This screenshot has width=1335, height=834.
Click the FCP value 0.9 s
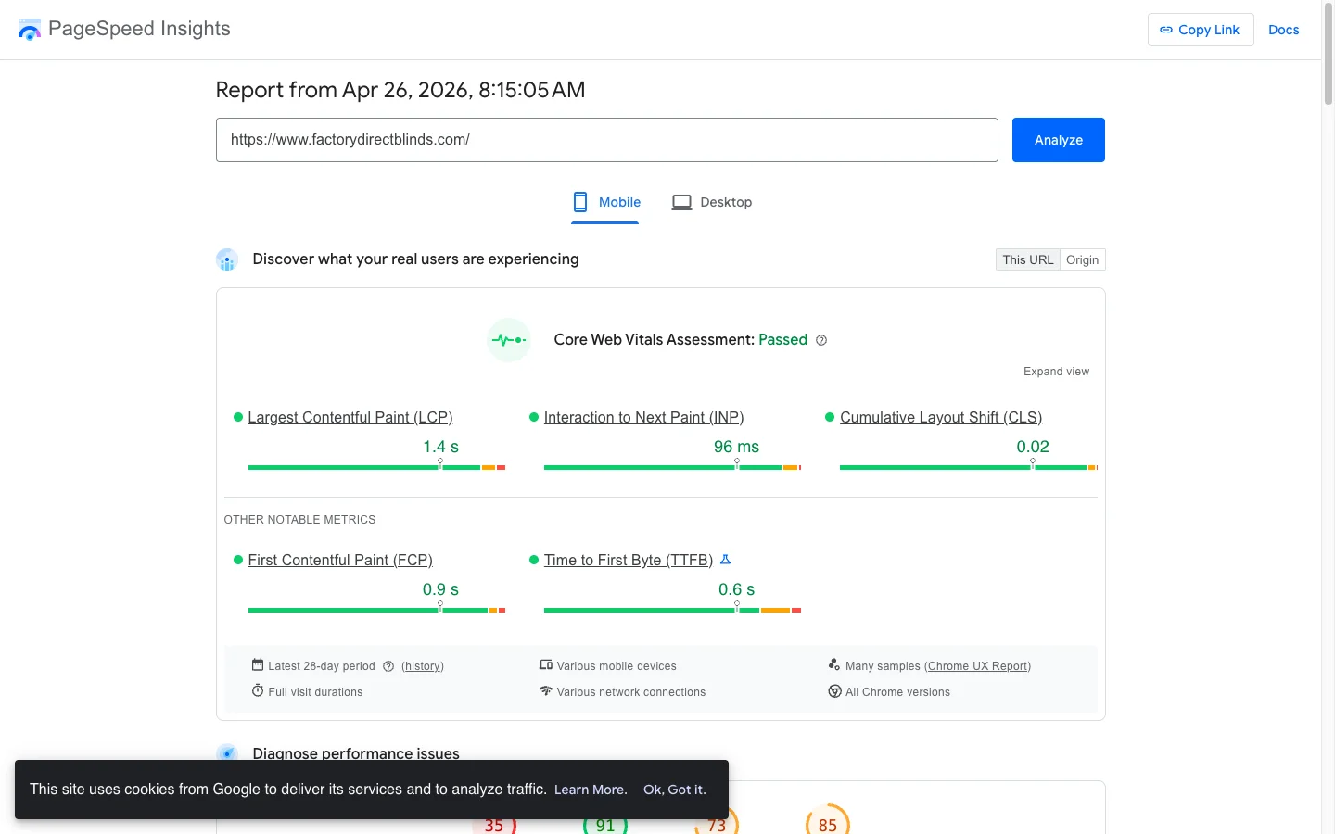point(441,589)
